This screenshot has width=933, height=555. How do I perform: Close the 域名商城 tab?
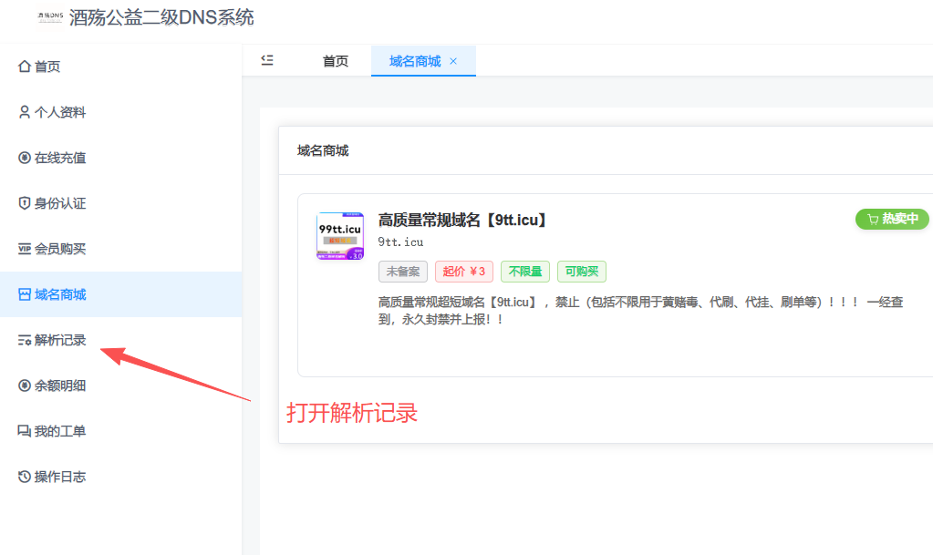pyautogui.click(x=453, y=60)
